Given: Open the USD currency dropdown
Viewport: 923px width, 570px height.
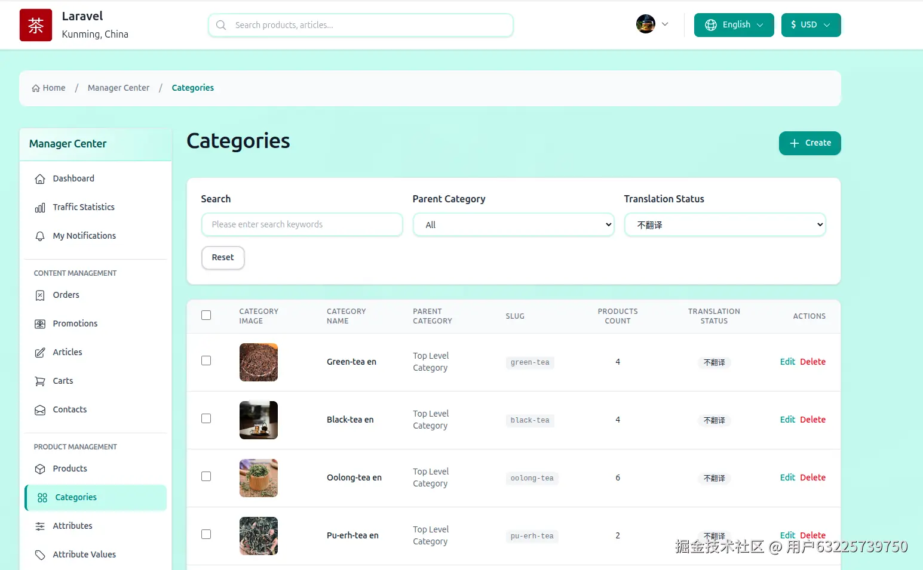Looking at the screenshot, I should pos(811,25).
